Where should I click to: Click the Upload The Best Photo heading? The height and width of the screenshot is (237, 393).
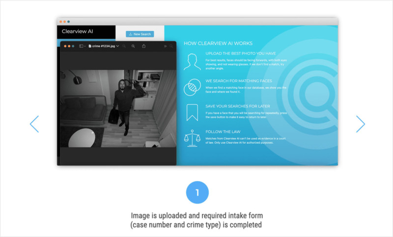click(x=241, y=53)
